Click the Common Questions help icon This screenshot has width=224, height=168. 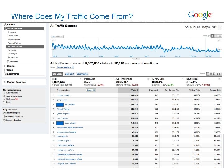tap(4, 120)
